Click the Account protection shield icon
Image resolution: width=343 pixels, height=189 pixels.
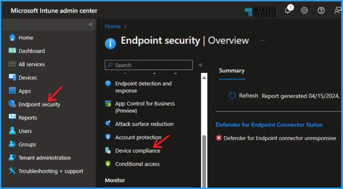click(108, 137)
